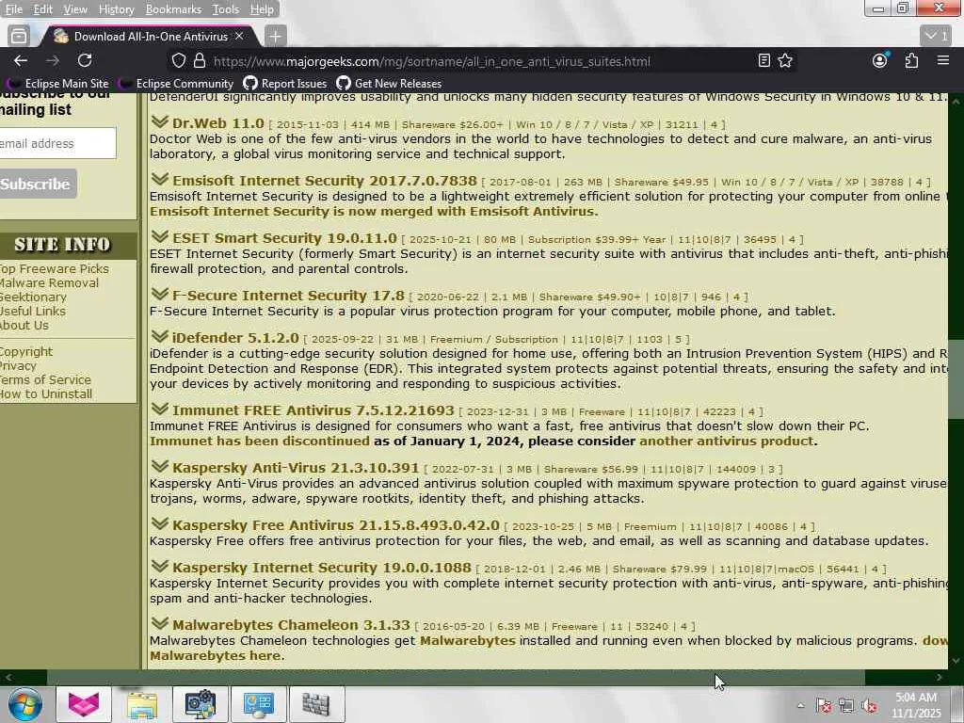The image size is (964, 723).
Task: Expand the ESET Smart Security chevron
Action: (x=160, y=236)
